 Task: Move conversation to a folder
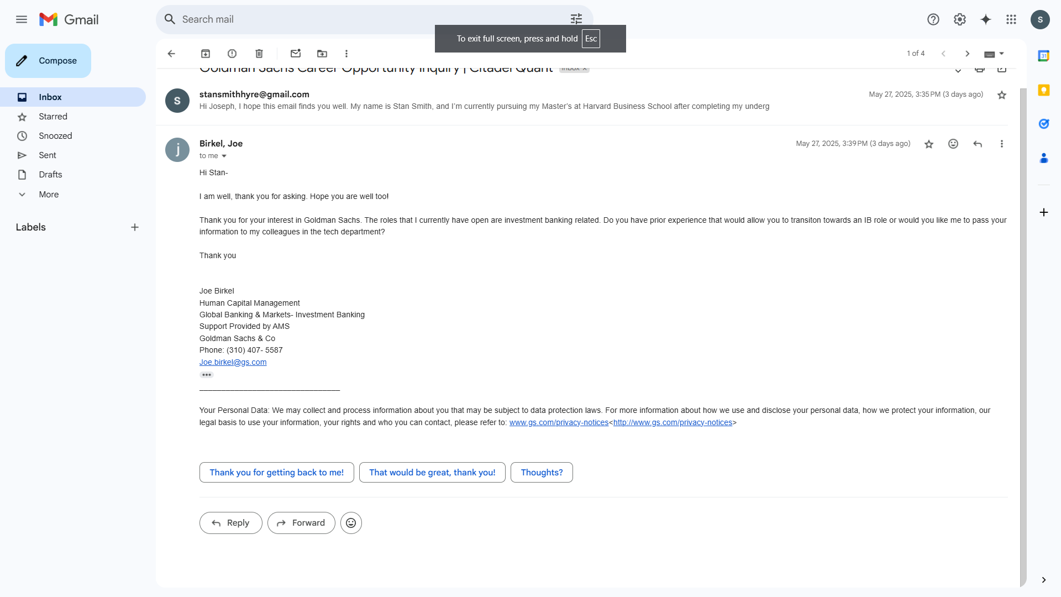322,54
